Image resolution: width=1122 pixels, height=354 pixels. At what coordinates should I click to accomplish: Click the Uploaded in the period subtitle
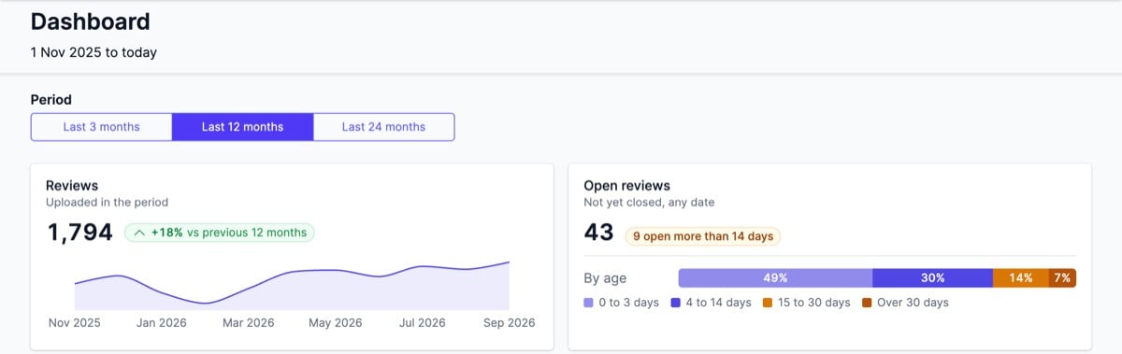[x=107, y=202]
